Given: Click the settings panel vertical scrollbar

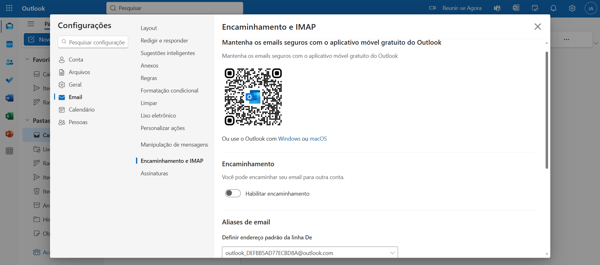Looking at the screenshot, I should click(x=547, y=109).
